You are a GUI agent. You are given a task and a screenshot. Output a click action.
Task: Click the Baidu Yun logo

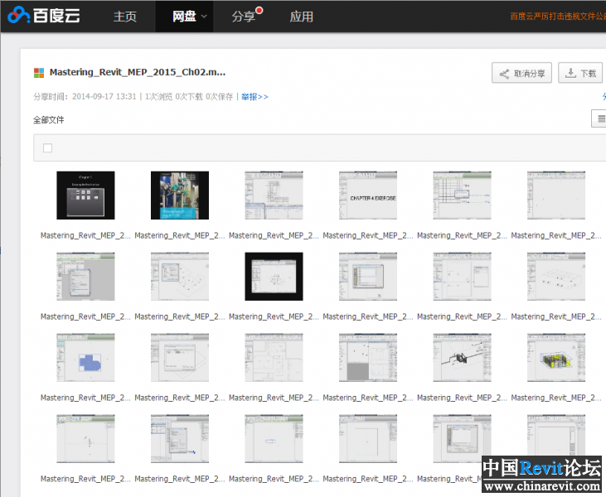(44, 16)
